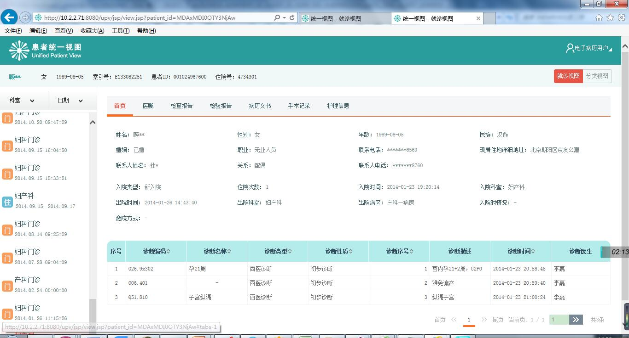Screen dimensions: 629x338
Task: Click the double-arrow go-to-page button
Action: point(576,320)
